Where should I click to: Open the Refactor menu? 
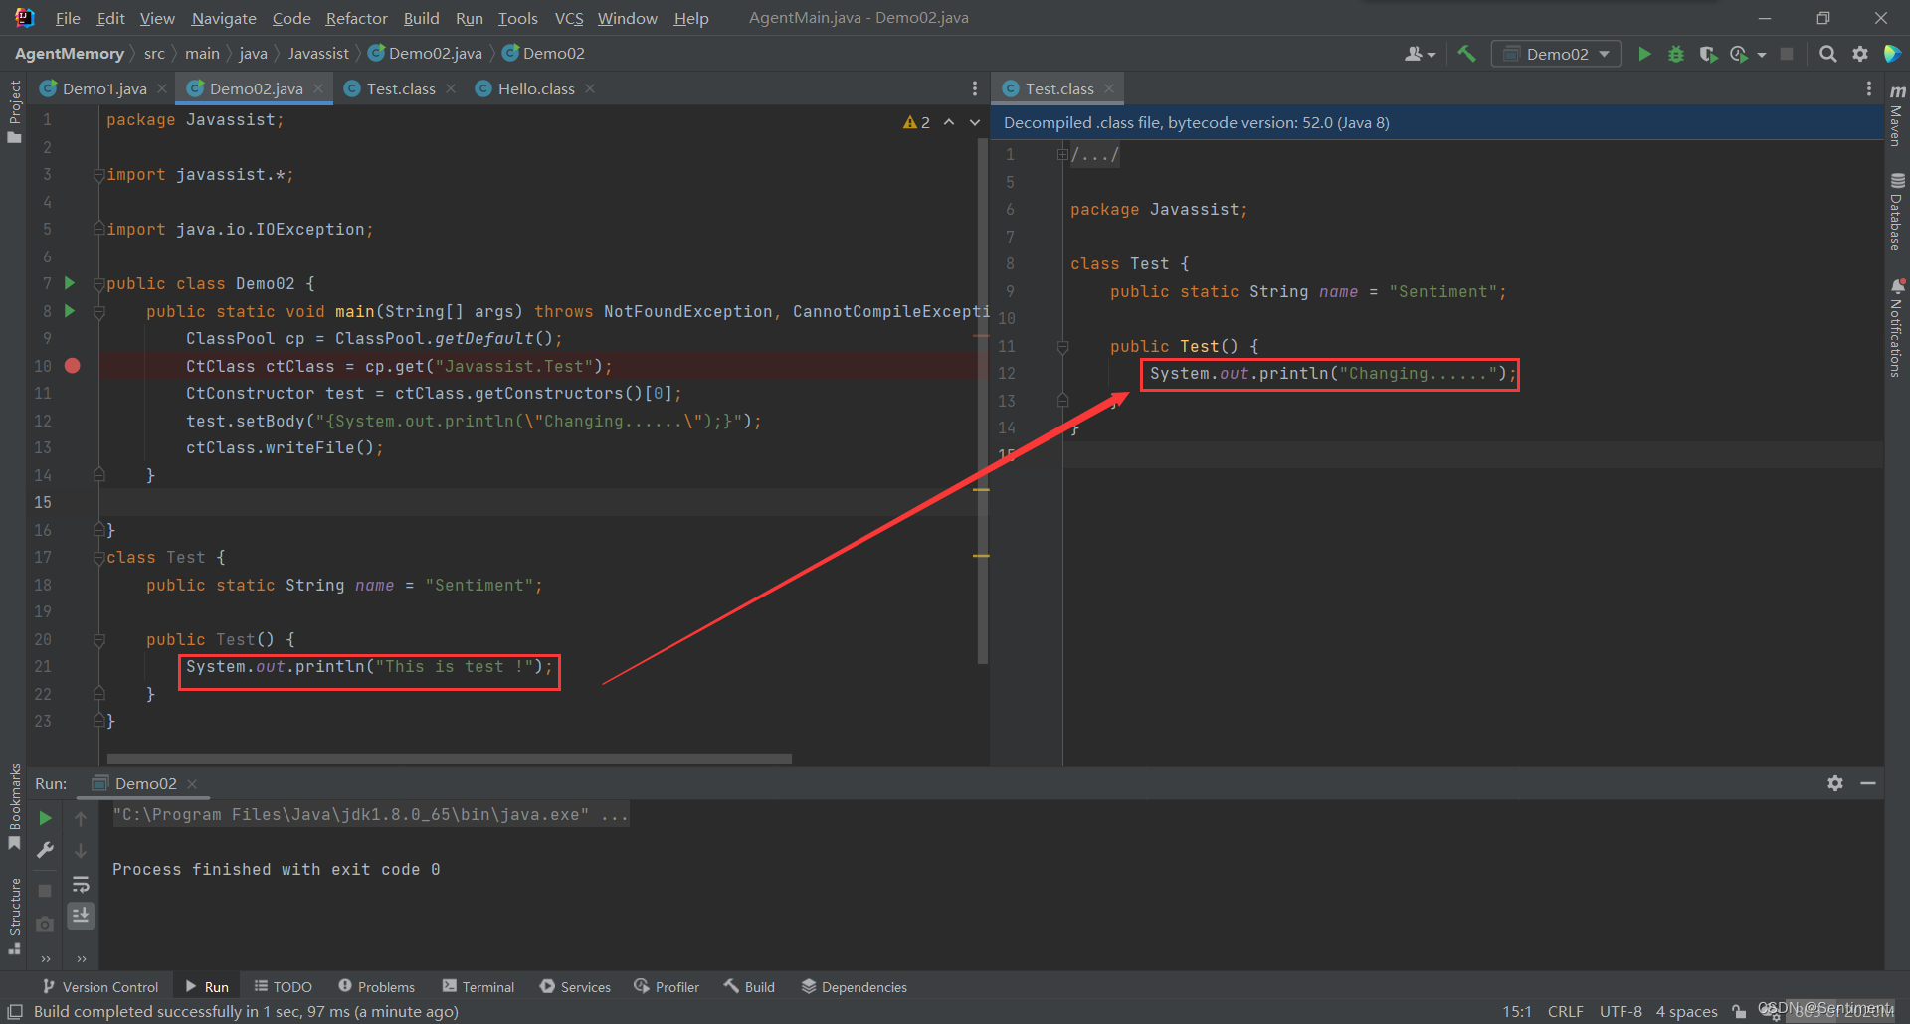[x=356, y=18]
